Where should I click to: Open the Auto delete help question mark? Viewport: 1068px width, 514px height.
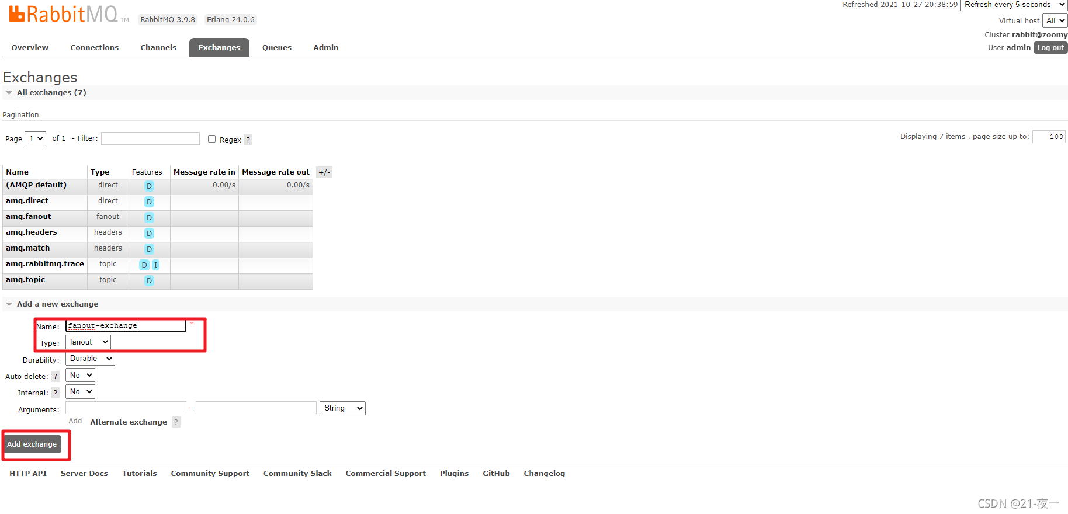pyautogui.click(x=56, y=377)
